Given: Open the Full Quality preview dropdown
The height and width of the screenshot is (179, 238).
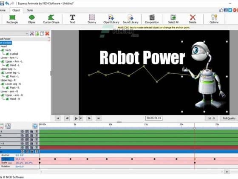Looking at the screenshot, I should (229, 118).
